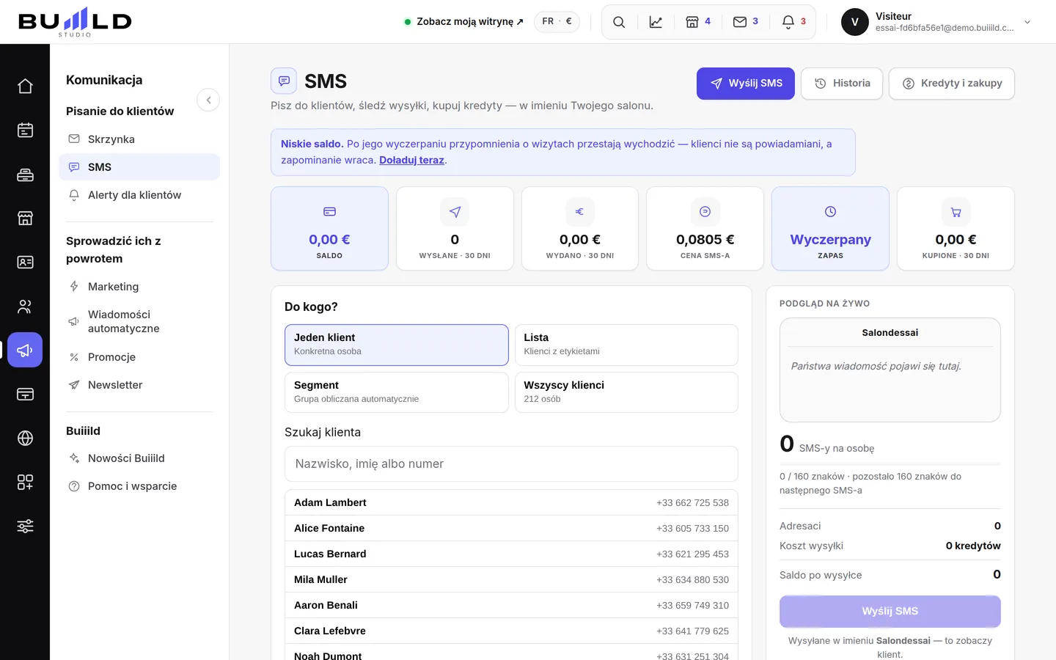
Task: Open Wiadomości automatyczne menu item
Action: 139,321
